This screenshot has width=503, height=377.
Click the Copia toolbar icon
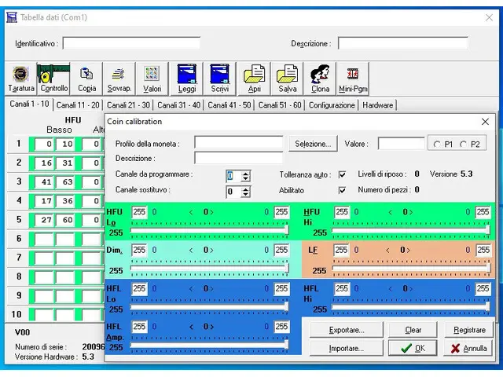[86, 79]
